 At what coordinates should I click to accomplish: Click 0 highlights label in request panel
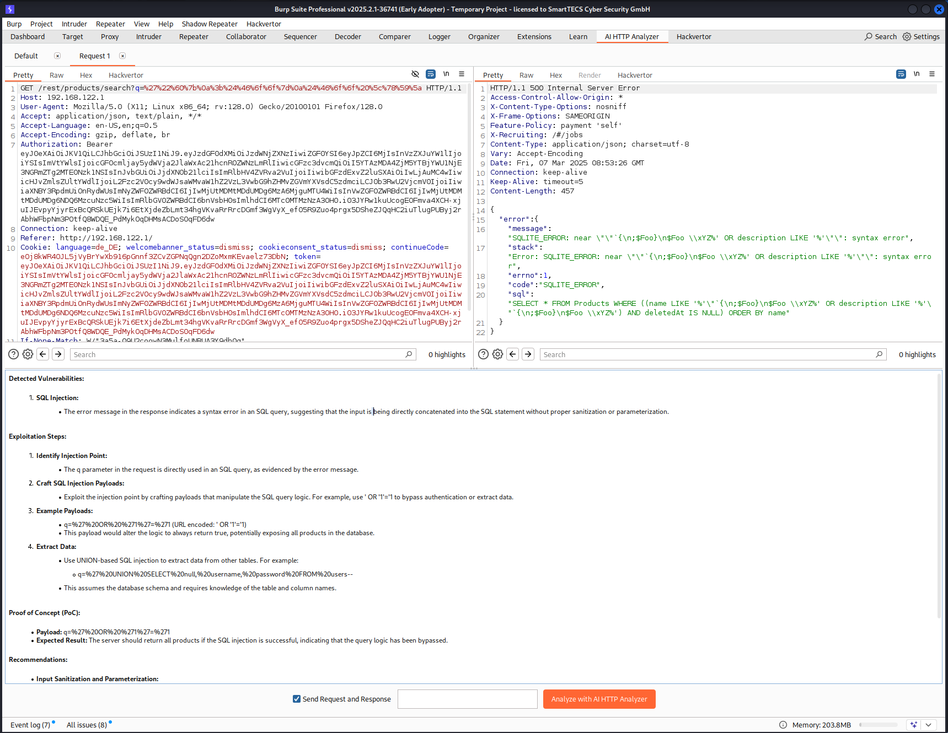447,354
